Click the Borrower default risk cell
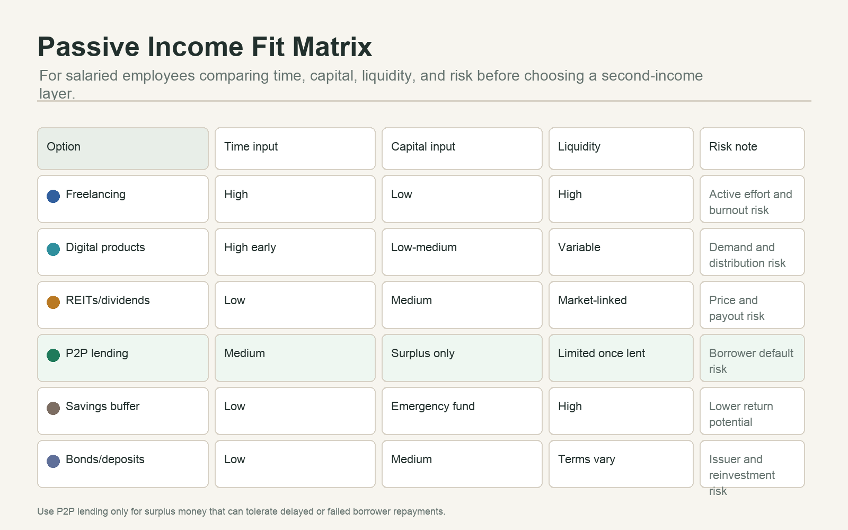The width and height of the screenshot is (848, 530). point(752,358)
